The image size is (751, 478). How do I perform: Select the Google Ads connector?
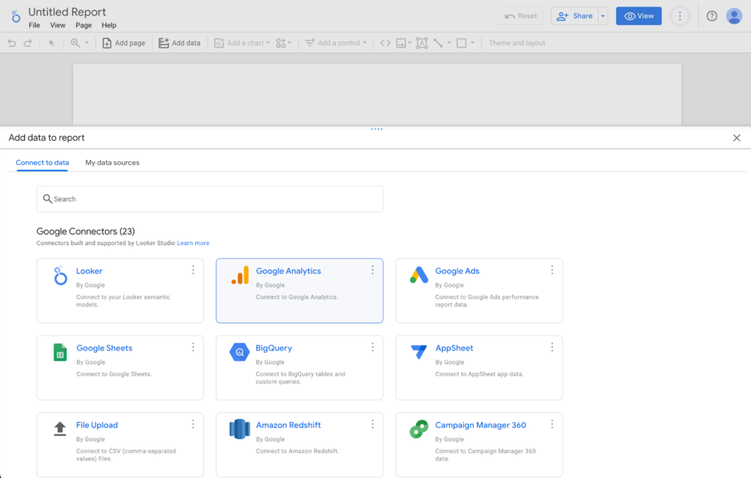pos(479,291)
